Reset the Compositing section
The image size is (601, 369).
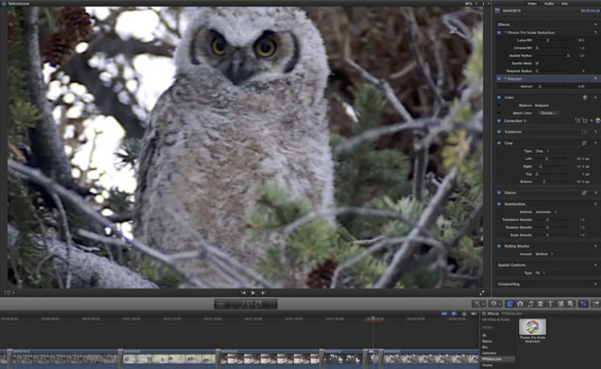595,284
